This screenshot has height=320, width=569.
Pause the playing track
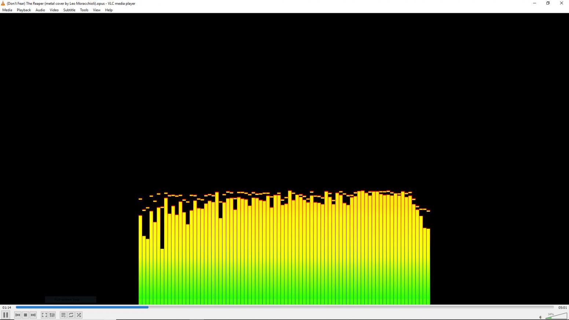5,315
